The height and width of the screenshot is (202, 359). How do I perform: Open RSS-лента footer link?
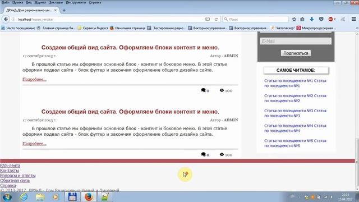click(x=10, y=166)
